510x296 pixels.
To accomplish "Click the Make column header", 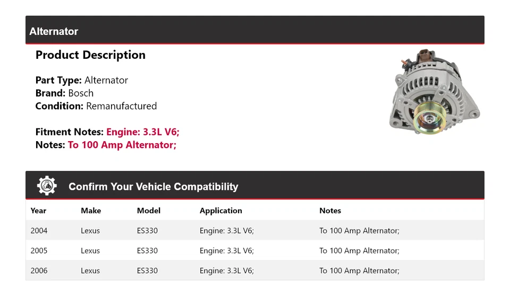I will coord(91,211).
